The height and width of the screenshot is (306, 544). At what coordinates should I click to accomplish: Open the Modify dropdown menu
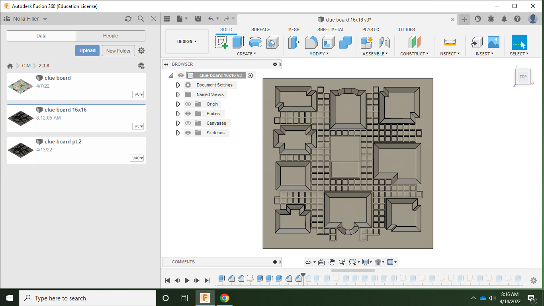(319, 53)
